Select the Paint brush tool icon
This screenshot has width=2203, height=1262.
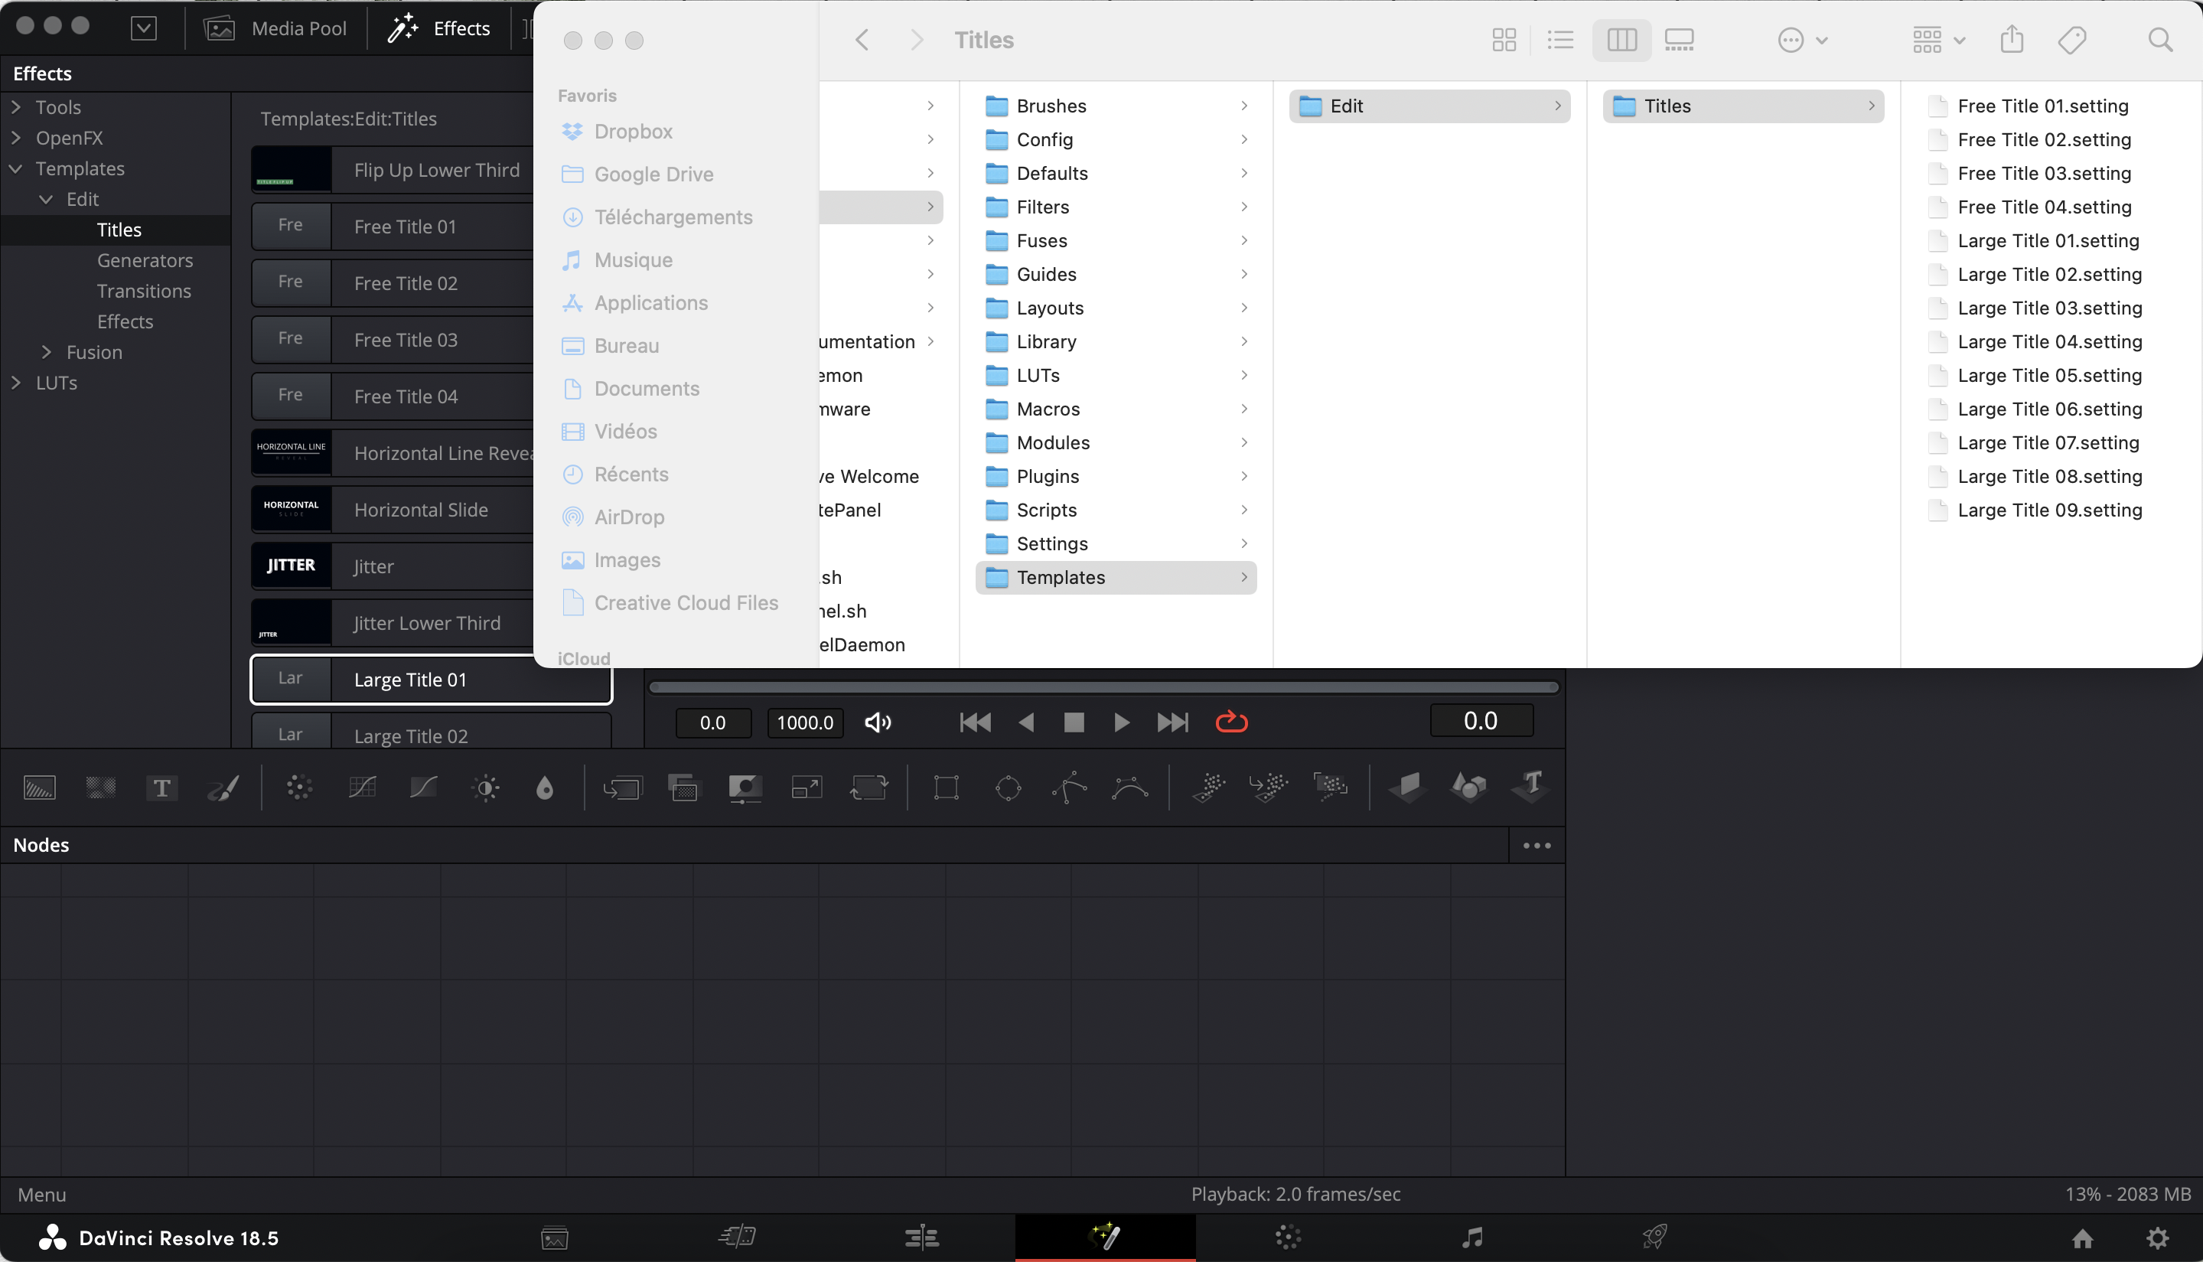223,785
